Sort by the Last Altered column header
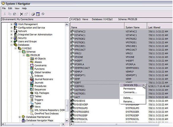 click(x=160, y=26)
